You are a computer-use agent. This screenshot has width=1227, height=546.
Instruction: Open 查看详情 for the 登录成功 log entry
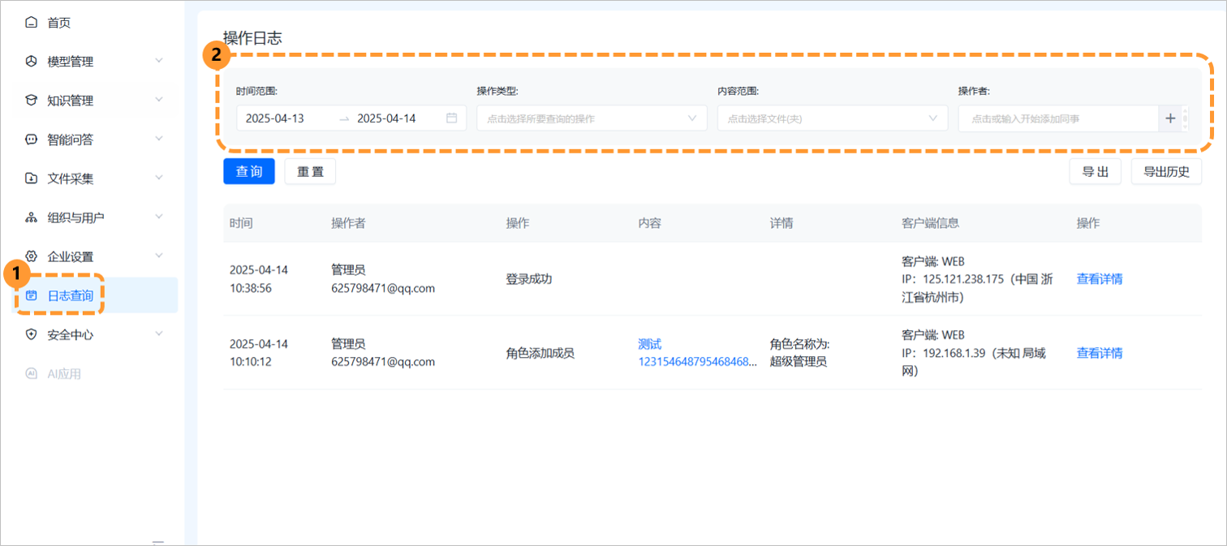point(1100,278)
